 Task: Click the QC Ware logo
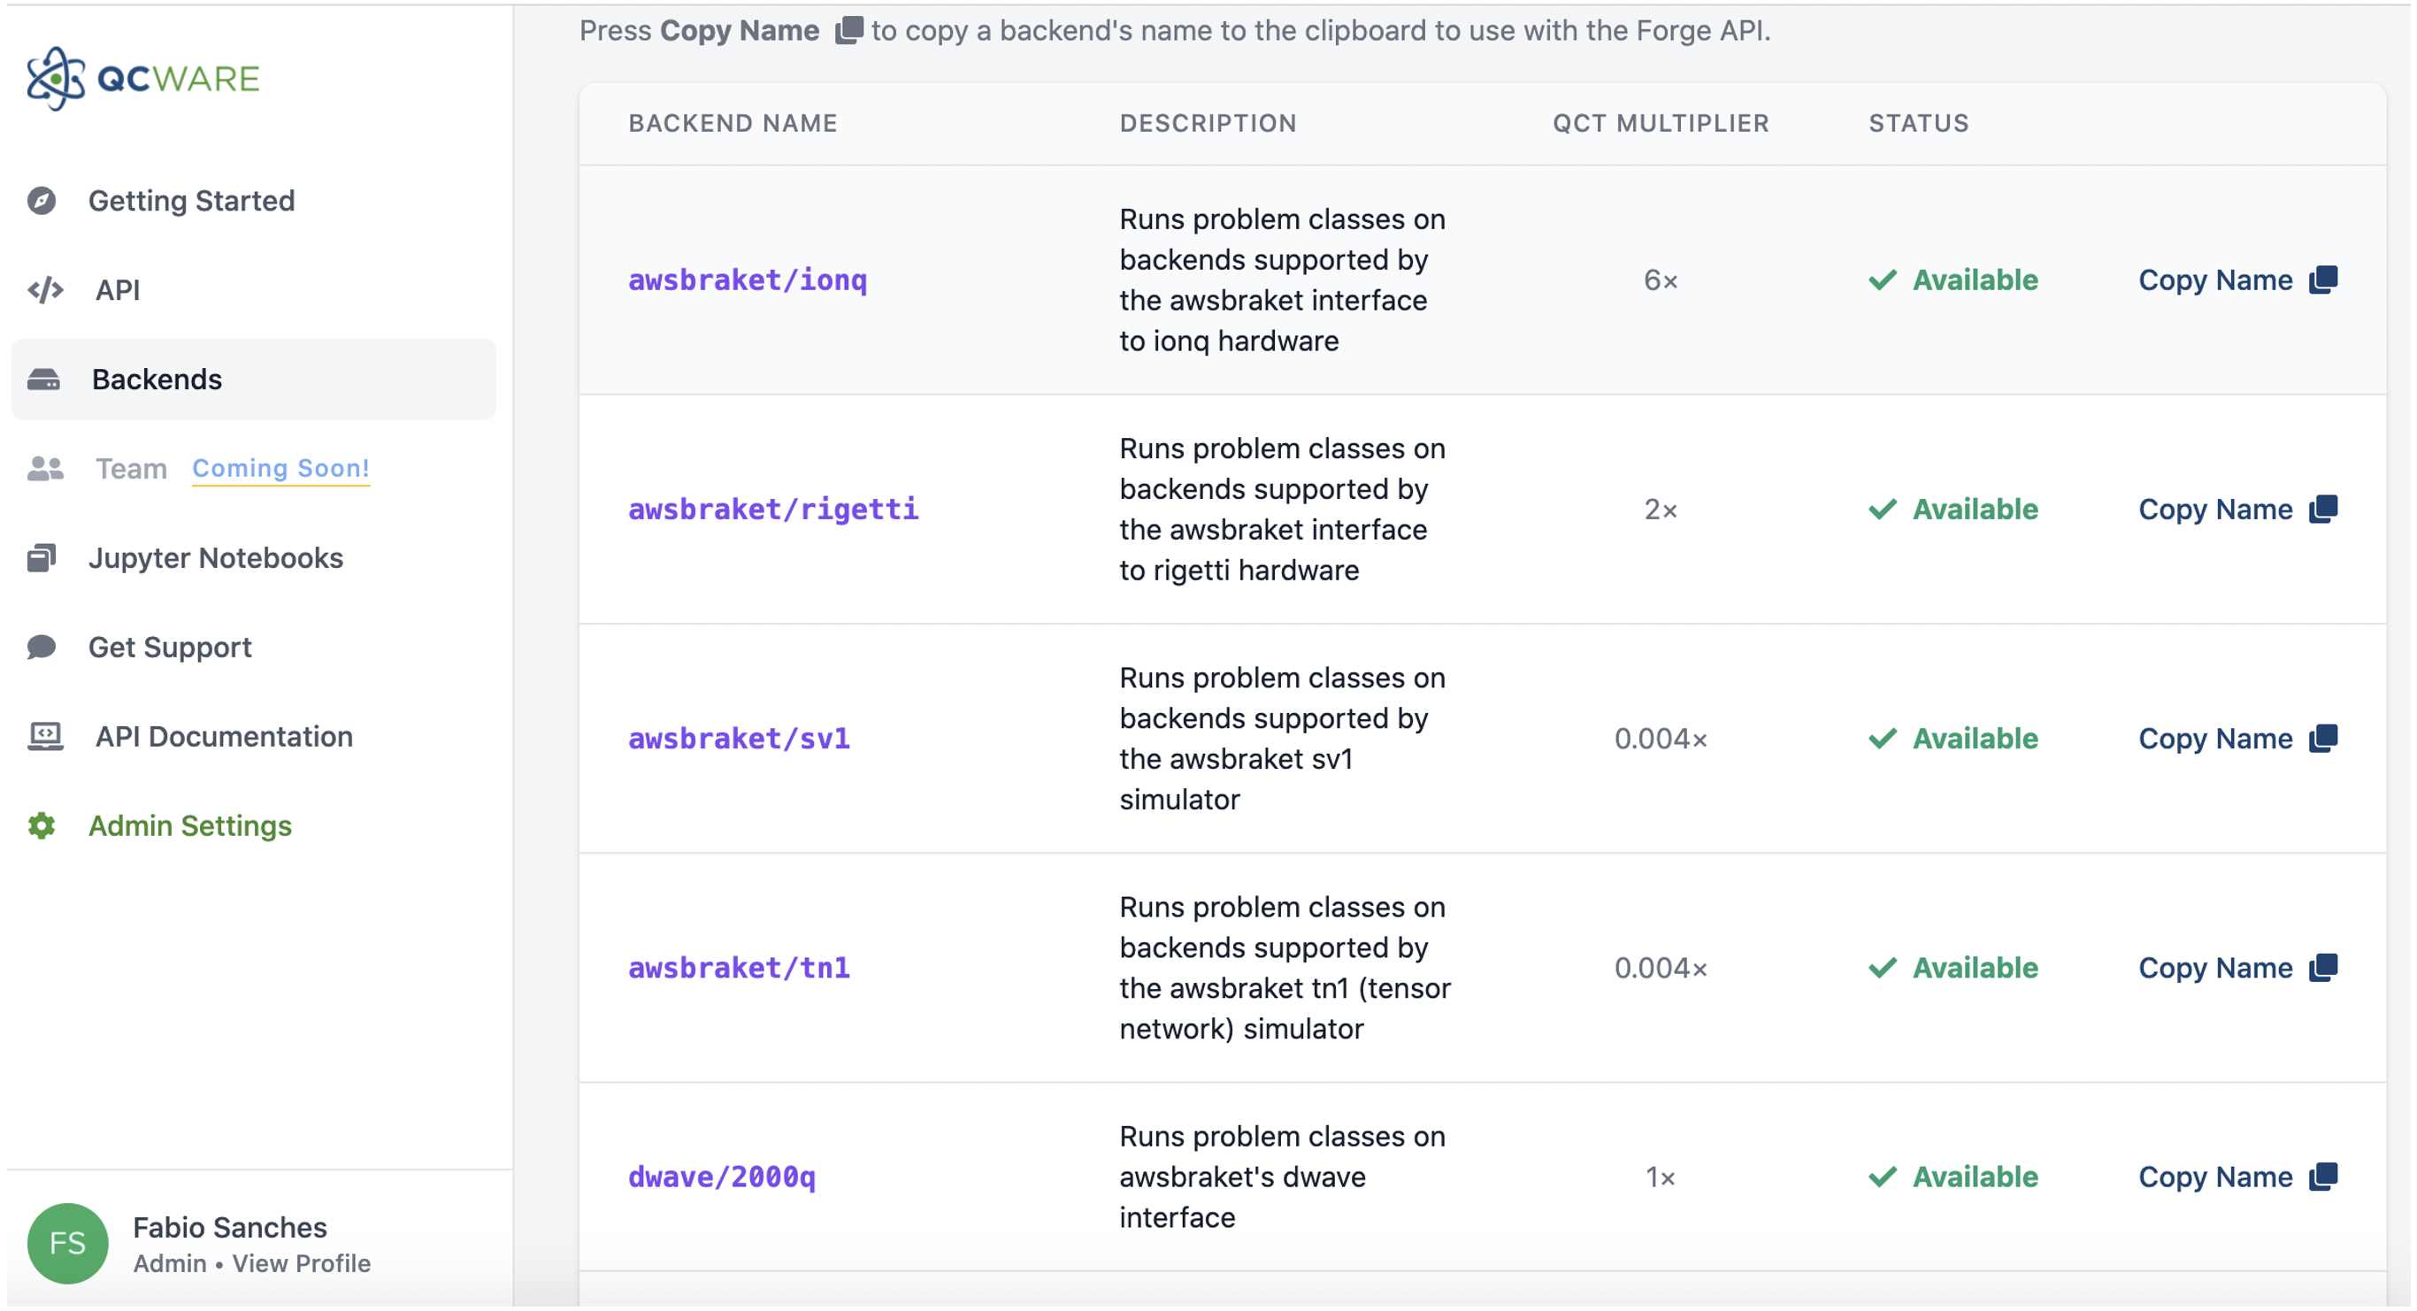tap(142, 79)
